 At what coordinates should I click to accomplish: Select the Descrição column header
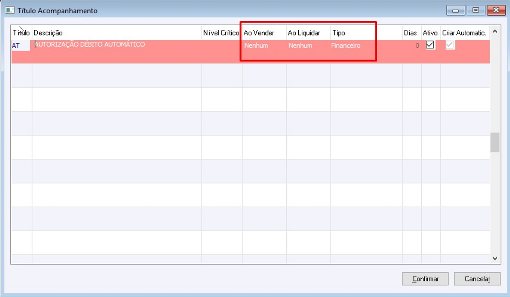coord(117,33)
